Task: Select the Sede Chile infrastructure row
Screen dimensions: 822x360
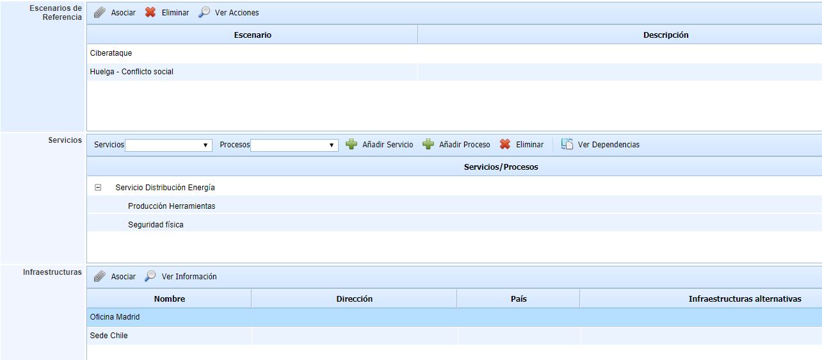Action: (x=109, y=336)
